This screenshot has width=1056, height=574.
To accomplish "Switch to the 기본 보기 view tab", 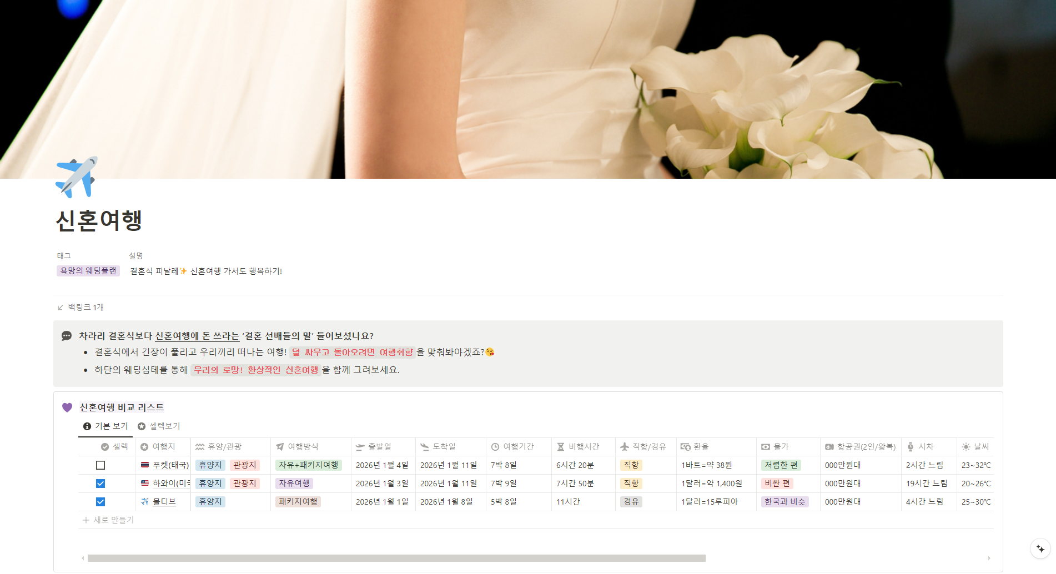I will click(x=105, y=426).
